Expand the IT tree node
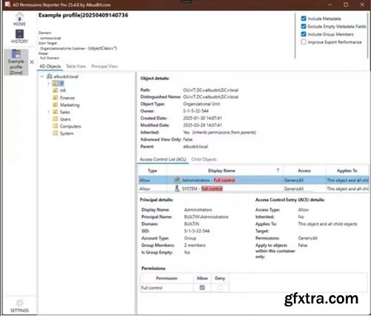 [48, 84]
